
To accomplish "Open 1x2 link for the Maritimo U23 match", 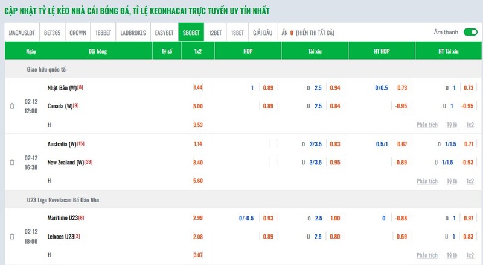I will [x=470, y=255].
